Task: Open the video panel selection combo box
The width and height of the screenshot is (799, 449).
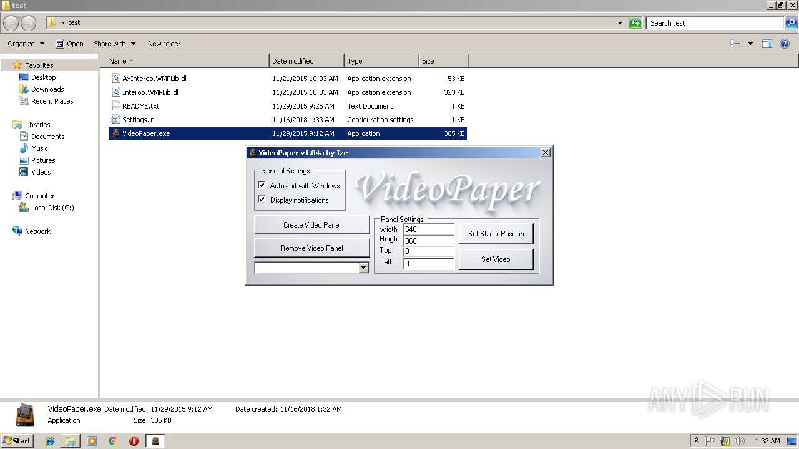Action: 311,268
